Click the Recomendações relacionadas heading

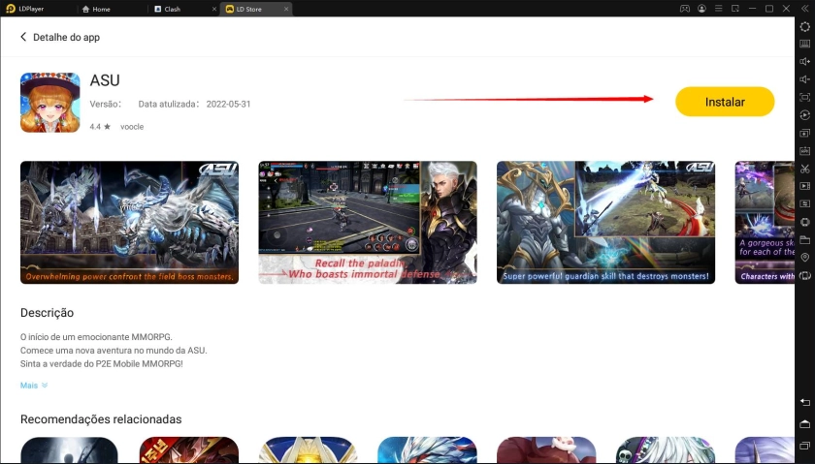coord(101,418)
